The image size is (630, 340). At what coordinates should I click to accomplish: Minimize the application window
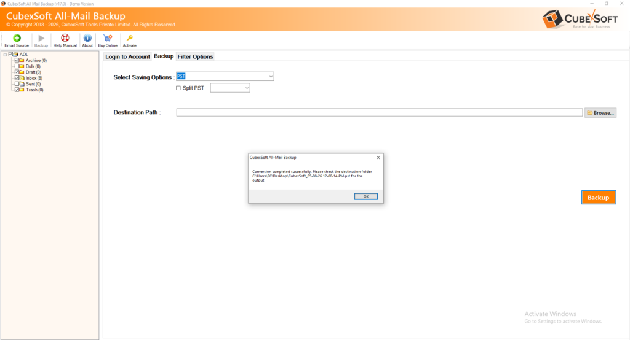pos(591,4)
